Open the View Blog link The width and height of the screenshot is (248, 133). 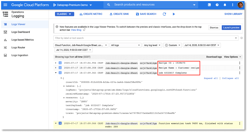click(x=76, y=30)
